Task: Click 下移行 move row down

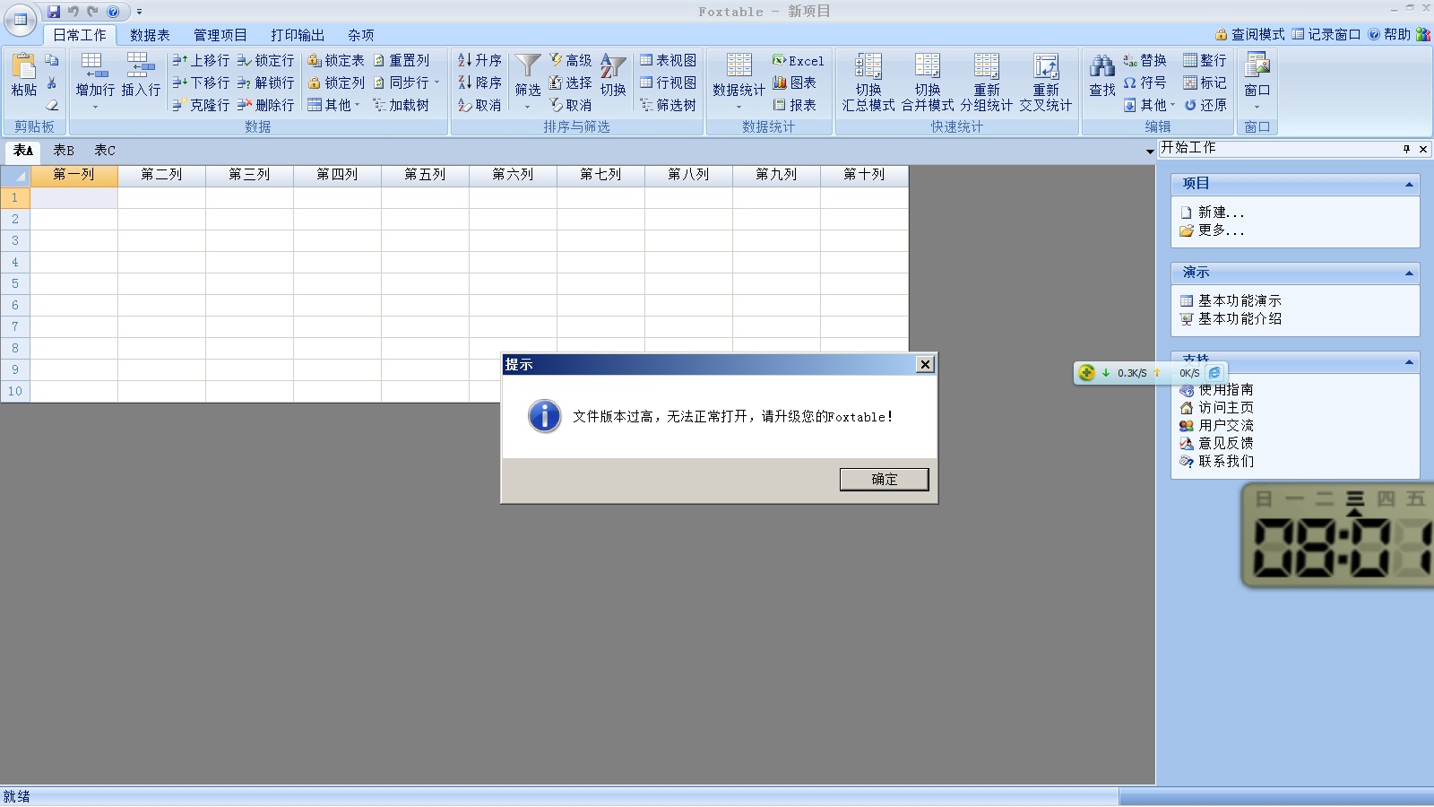Action: 201,82
